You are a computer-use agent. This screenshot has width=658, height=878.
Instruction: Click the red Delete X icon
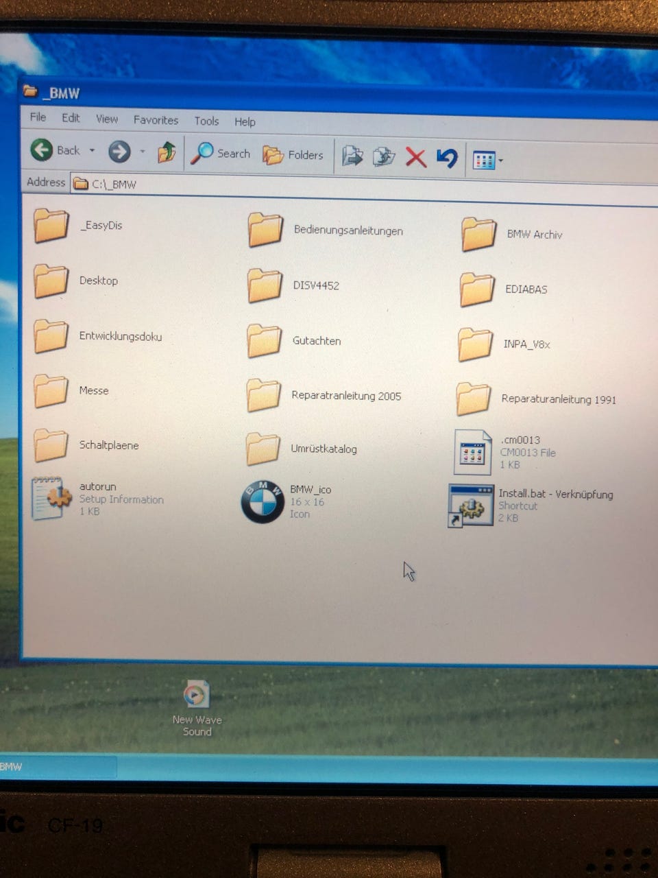coord(415,157)
